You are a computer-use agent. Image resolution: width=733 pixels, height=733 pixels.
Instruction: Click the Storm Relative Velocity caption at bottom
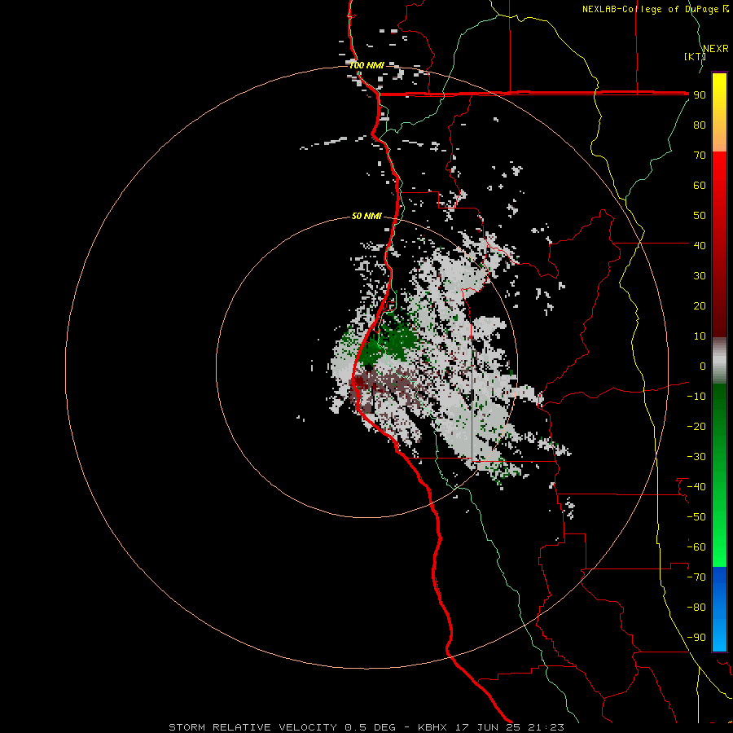point(366,727)
